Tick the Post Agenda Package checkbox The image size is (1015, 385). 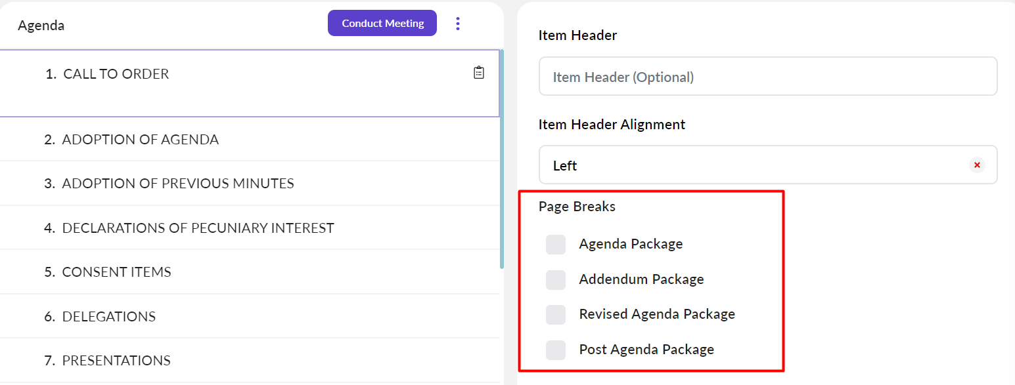click(x=556, y=350)
